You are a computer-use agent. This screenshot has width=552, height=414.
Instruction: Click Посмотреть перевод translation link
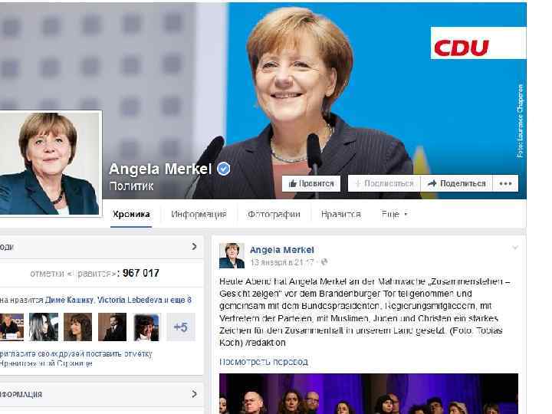click(264, 362)
